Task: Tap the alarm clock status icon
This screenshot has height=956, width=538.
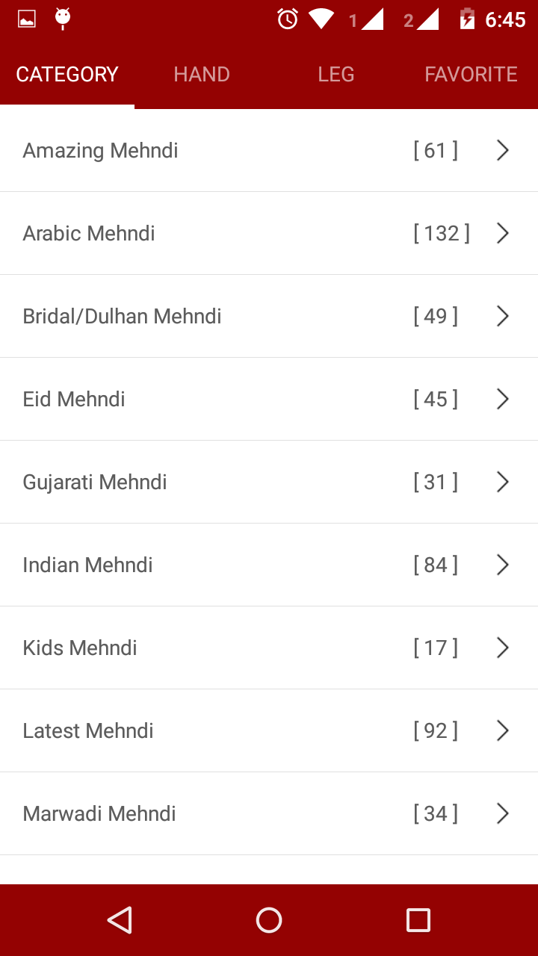Action: [288, 19]
